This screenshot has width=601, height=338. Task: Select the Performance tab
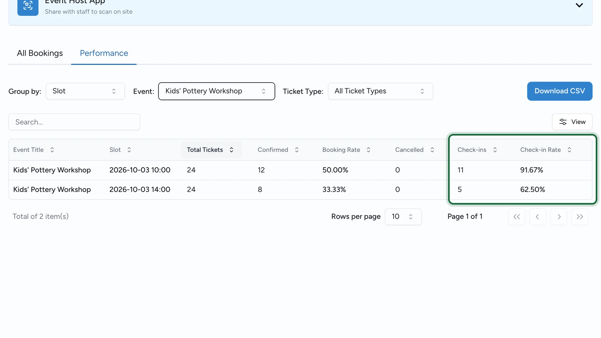tap(104, 53)
